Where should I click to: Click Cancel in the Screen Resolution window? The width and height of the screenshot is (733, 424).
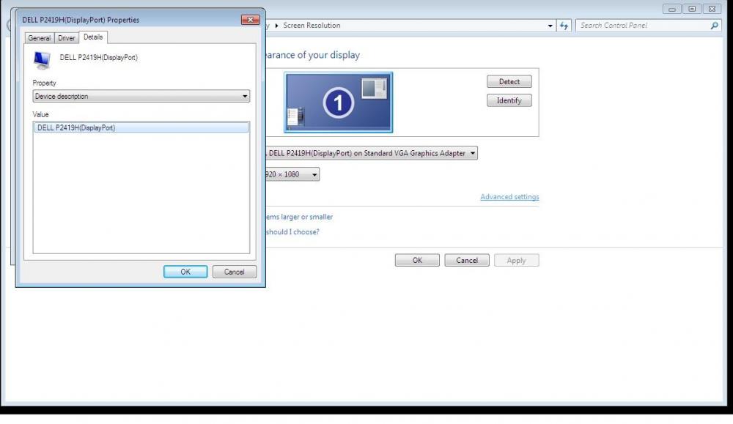467,260
